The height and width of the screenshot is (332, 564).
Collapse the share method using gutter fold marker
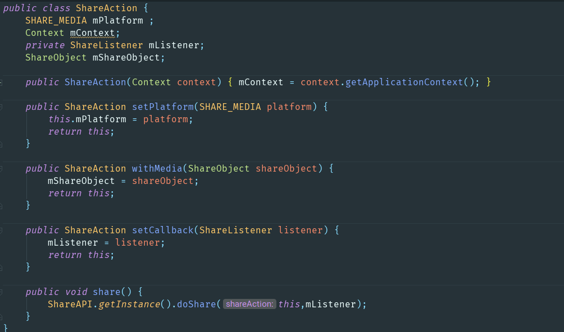[1, 292]
